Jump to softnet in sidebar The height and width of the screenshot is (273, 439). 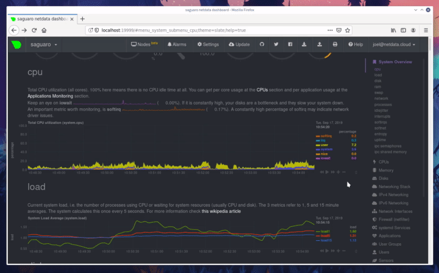380,128
